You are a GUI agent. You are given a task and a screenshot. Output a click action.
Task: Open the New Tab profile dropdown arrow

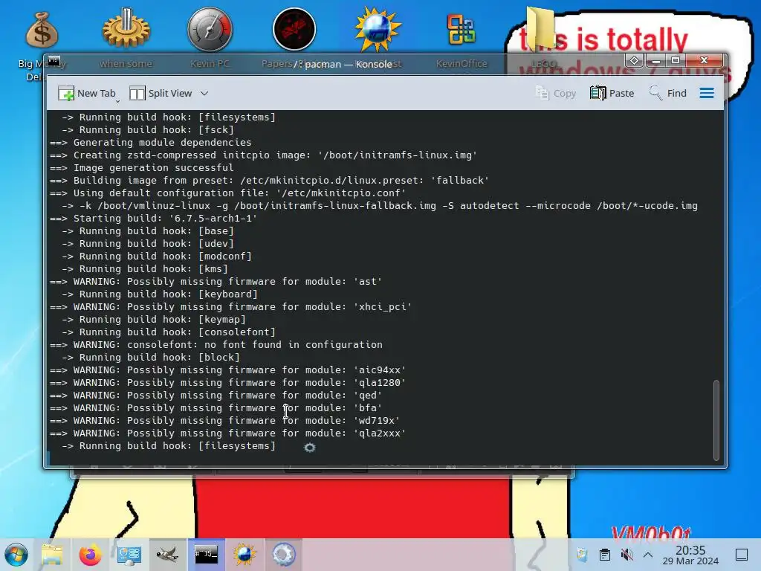[117, 101]
